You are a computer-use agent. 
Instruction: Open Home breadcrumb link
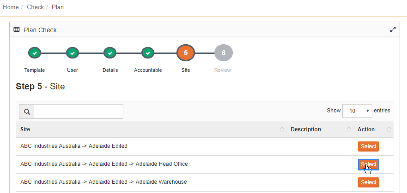(11, 7)
